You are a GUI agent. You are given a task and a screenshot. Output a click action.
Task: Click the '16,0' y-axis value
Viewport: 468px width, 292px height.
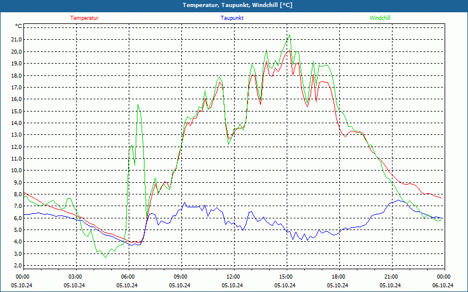17,99
